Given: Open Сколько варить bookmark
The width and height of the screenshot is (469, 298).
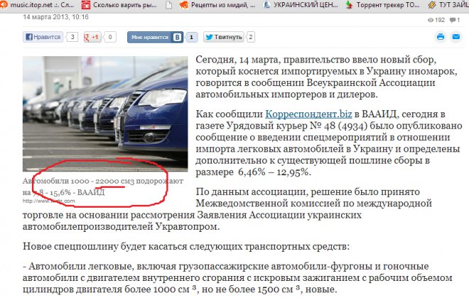Looking at the screenshot, I should point(119,5).
